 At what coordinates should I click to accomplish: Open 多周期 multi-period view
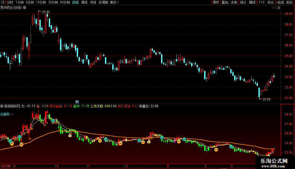pyautogui.click(x=103, y=2)
